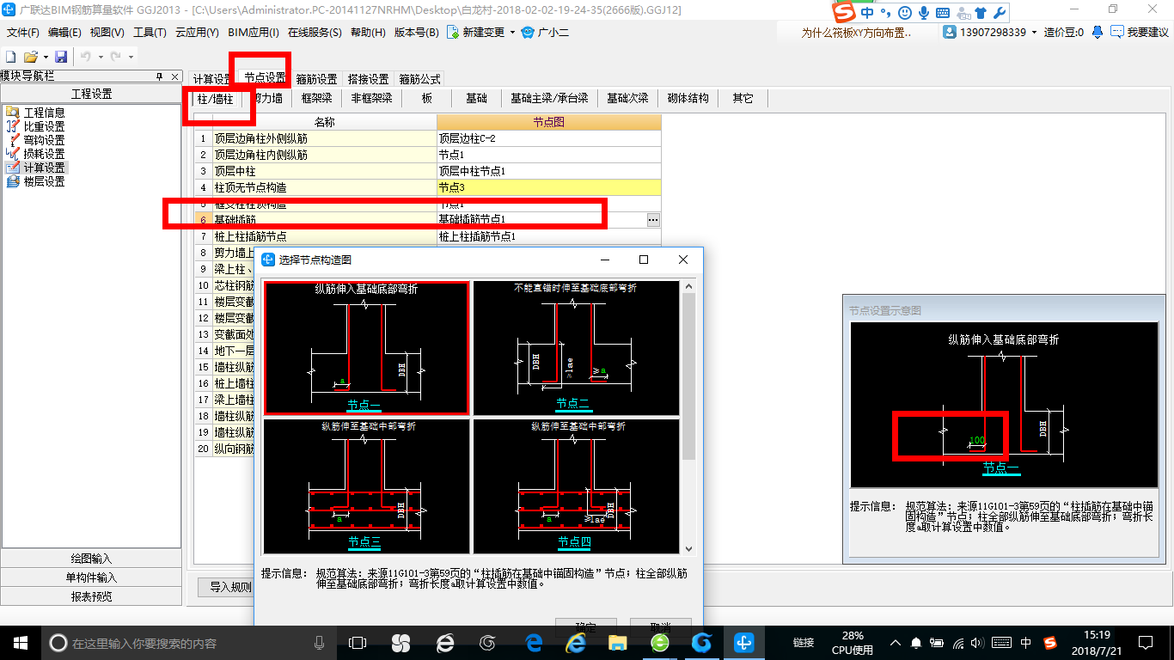The image size is (1174, 660).
Task: Click the 新建变更 document icon
Action: coord(452,32)
